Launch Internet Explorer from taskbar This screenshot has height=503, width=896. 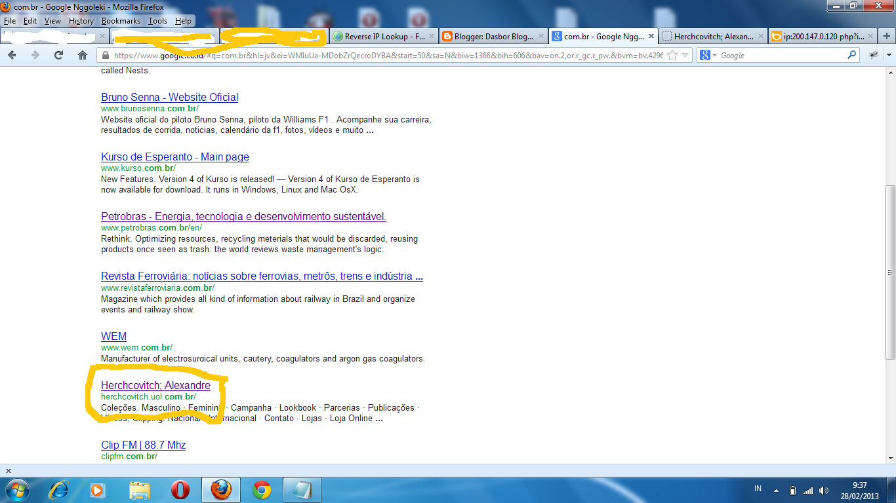(x=58, y=490)
